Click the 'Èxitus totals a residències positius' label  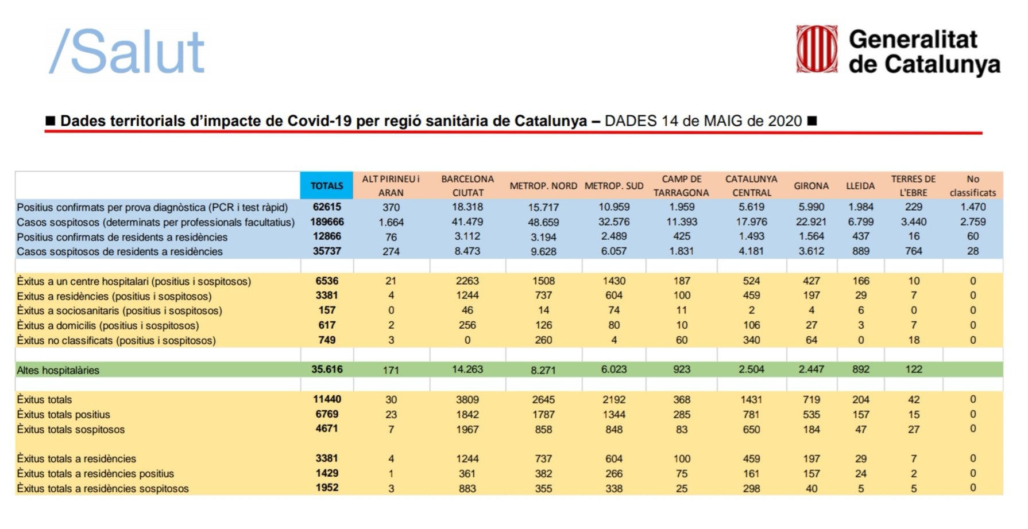point(95,473)
